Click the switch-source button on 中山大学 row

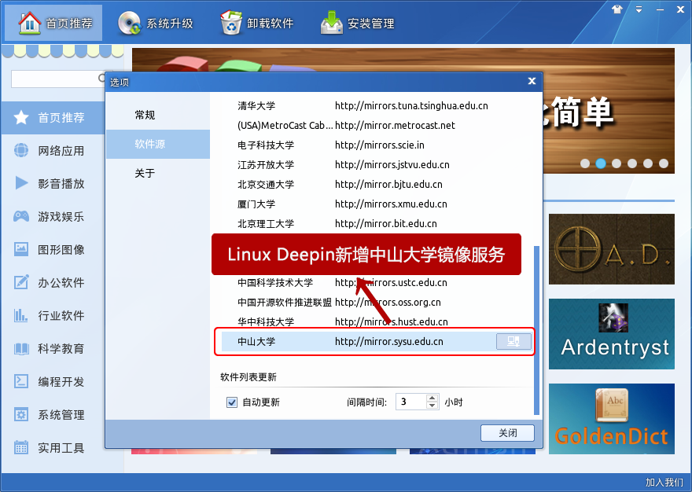click(513, 342)
